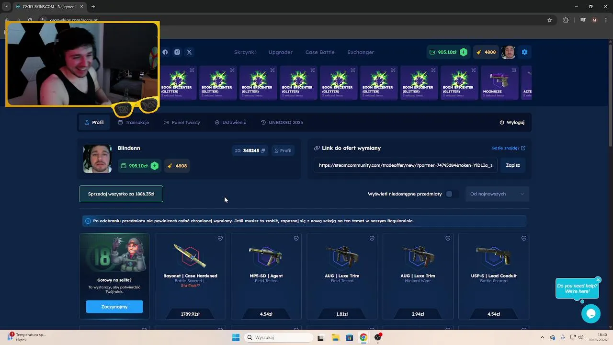613x345 pixels.
Task: Go to Case Battle in the top menu
Action: [x=320, y=52]
